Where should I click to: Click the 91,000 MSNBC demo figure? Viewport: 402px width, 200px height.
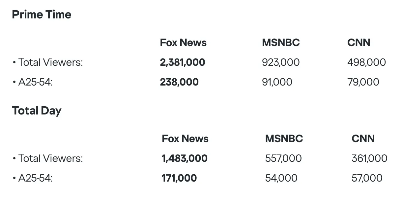coord(277,82)
